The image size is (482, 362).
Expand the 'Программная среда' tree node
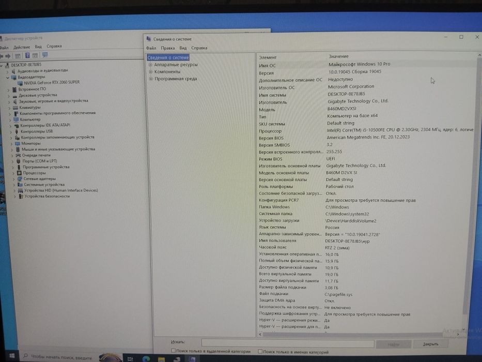[x=151, y=79]
